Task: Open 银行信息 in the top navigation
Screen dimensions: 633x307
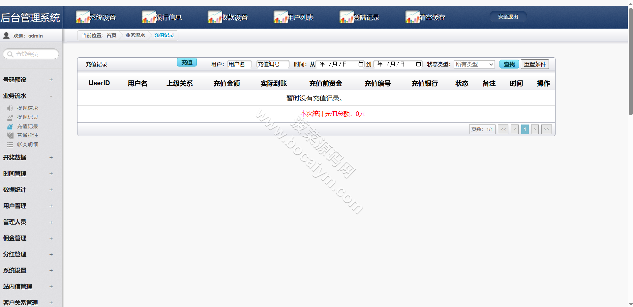Action: [x=169, y=17]
